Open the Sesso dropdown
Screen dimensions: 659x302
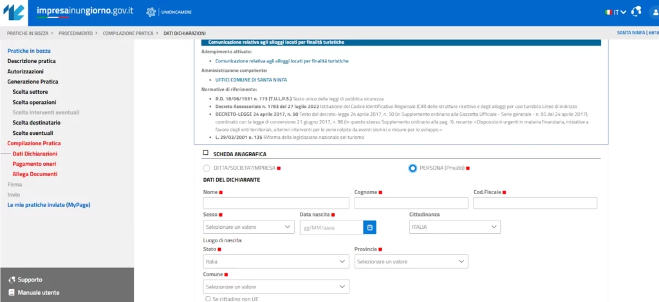249,227
